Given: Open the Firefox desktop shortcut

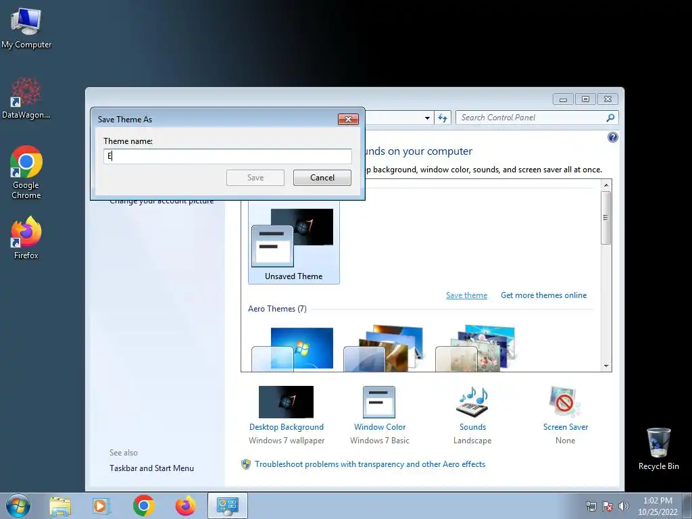Looking at the screenshot, I should (x=26, y=237).
